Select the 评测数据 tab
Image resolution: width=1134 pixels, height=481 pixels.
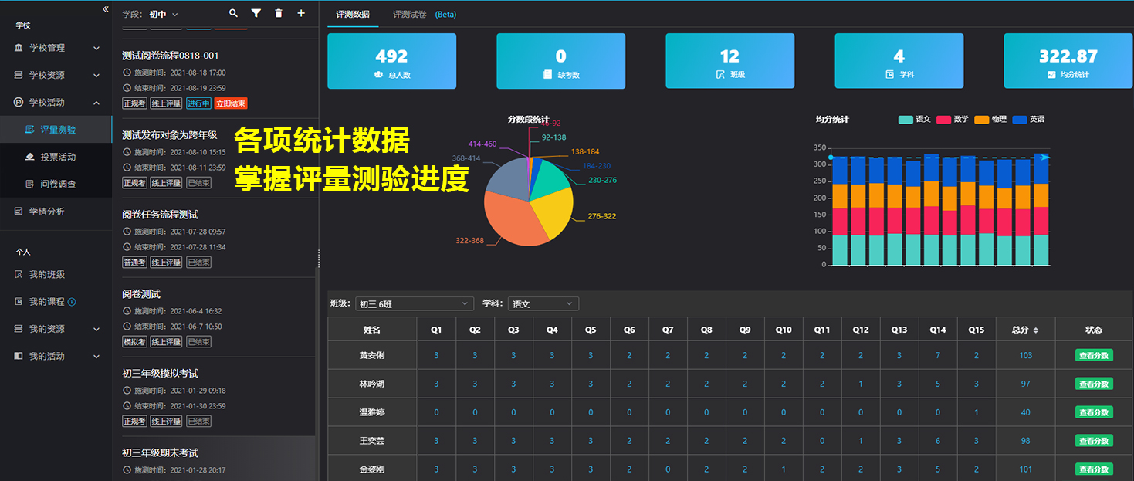352,15
